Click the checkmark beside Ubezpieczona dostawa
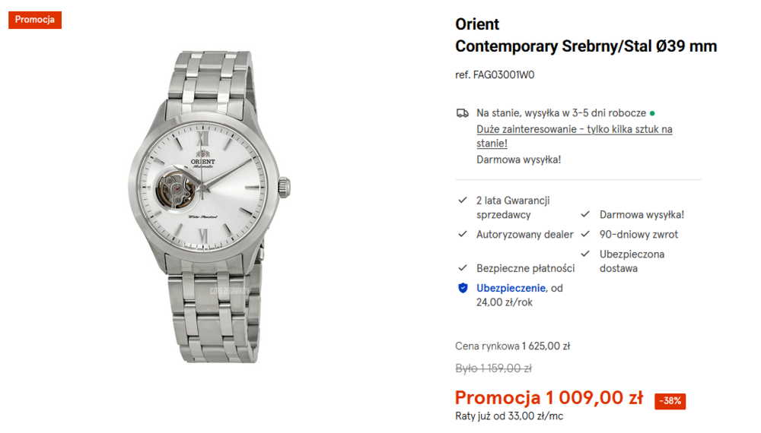This screenshot has width=761, height=433. tap(586, 254)
